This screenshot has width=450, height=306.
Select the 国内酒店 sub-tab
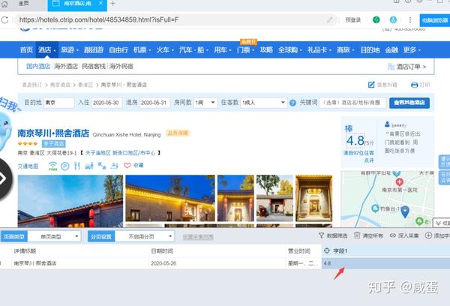click(38, 66)
